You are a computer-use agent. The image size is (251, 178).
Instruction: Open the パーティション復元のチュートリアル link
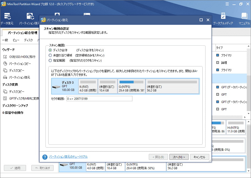coord(68,157)
